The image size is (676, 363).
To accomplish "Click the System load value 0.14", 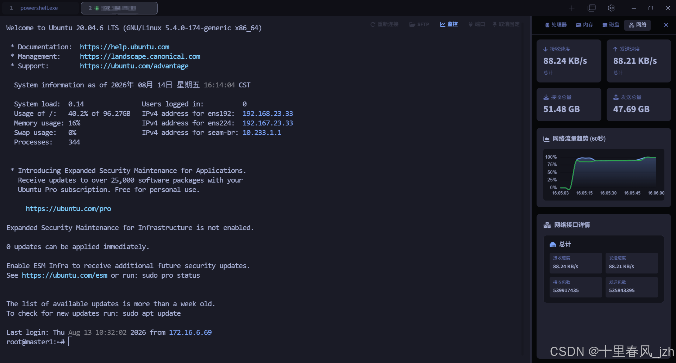I will click(x=76, y=104).
